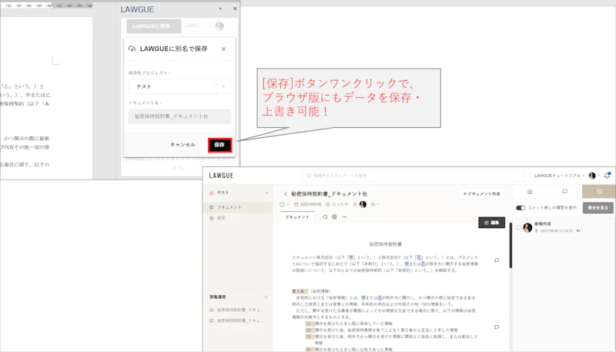Viewport: 616px width, 352px height.
Task: Click the 保存 button in the save dialog
Action: point(219,145)
